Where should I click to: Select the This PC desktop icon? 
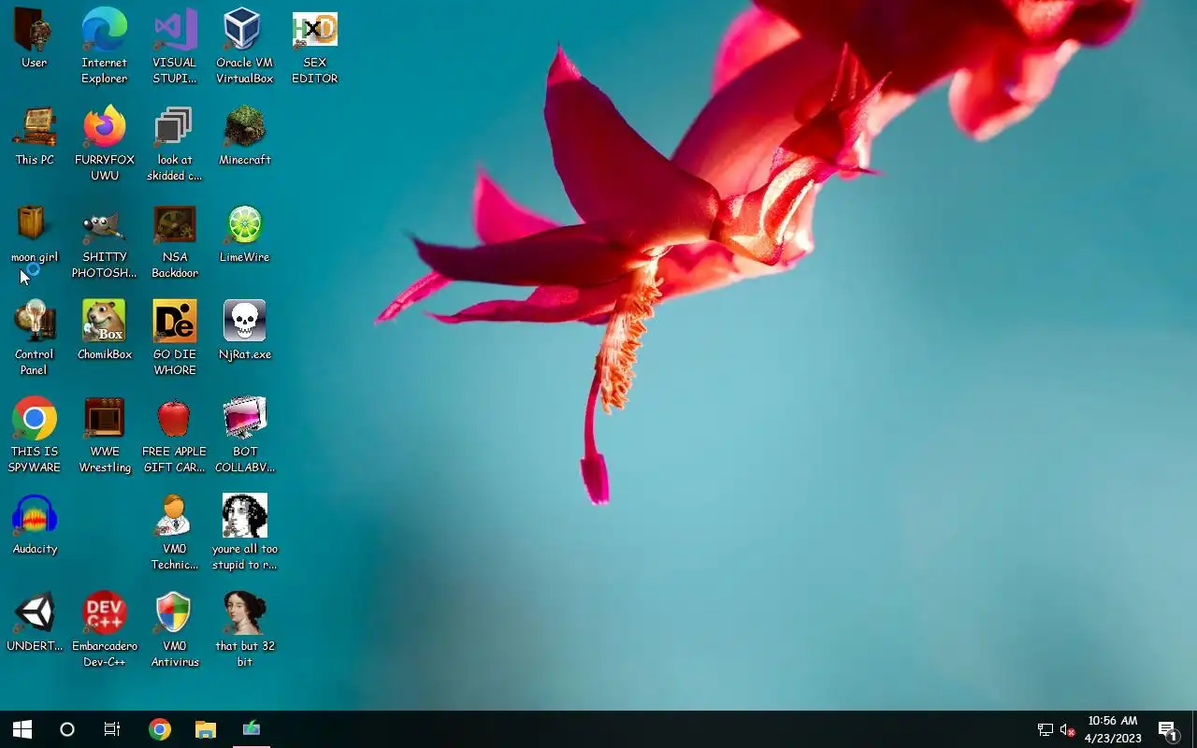coord(35,137)
